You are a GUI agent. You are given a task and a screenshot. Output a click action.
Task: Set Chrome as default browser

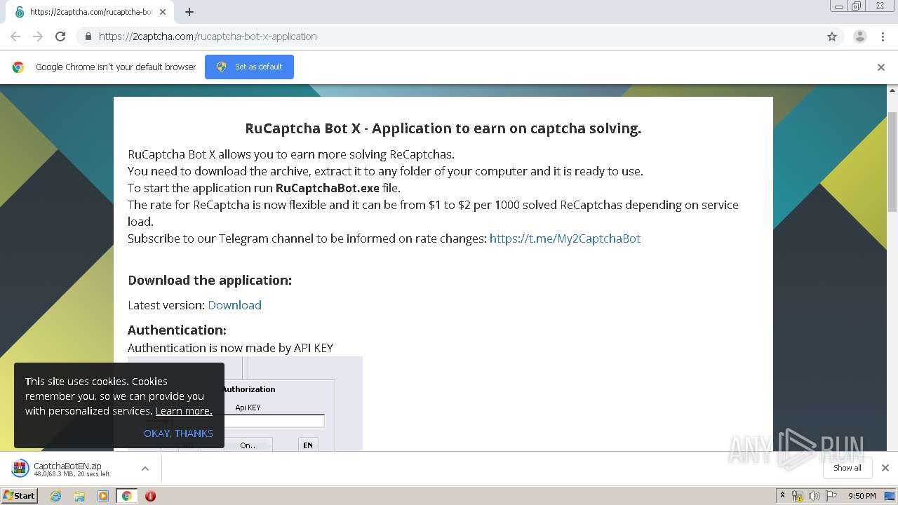pos(249,67)
